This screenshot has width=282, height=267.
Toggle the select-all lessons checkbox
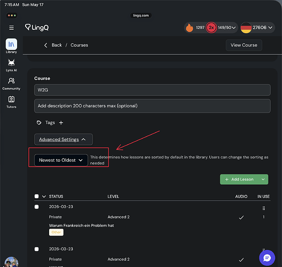pos(36,196)
